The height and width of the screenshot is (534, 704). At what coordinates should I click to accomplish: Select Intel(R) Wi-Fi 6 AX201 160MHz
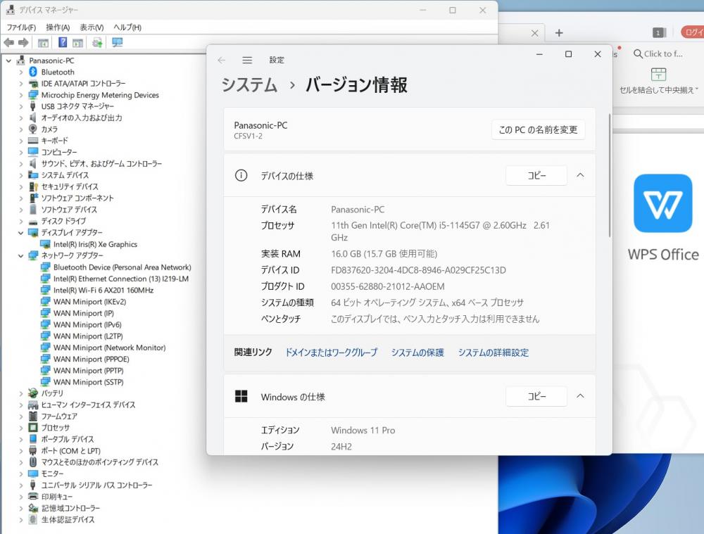pos(103,291)
